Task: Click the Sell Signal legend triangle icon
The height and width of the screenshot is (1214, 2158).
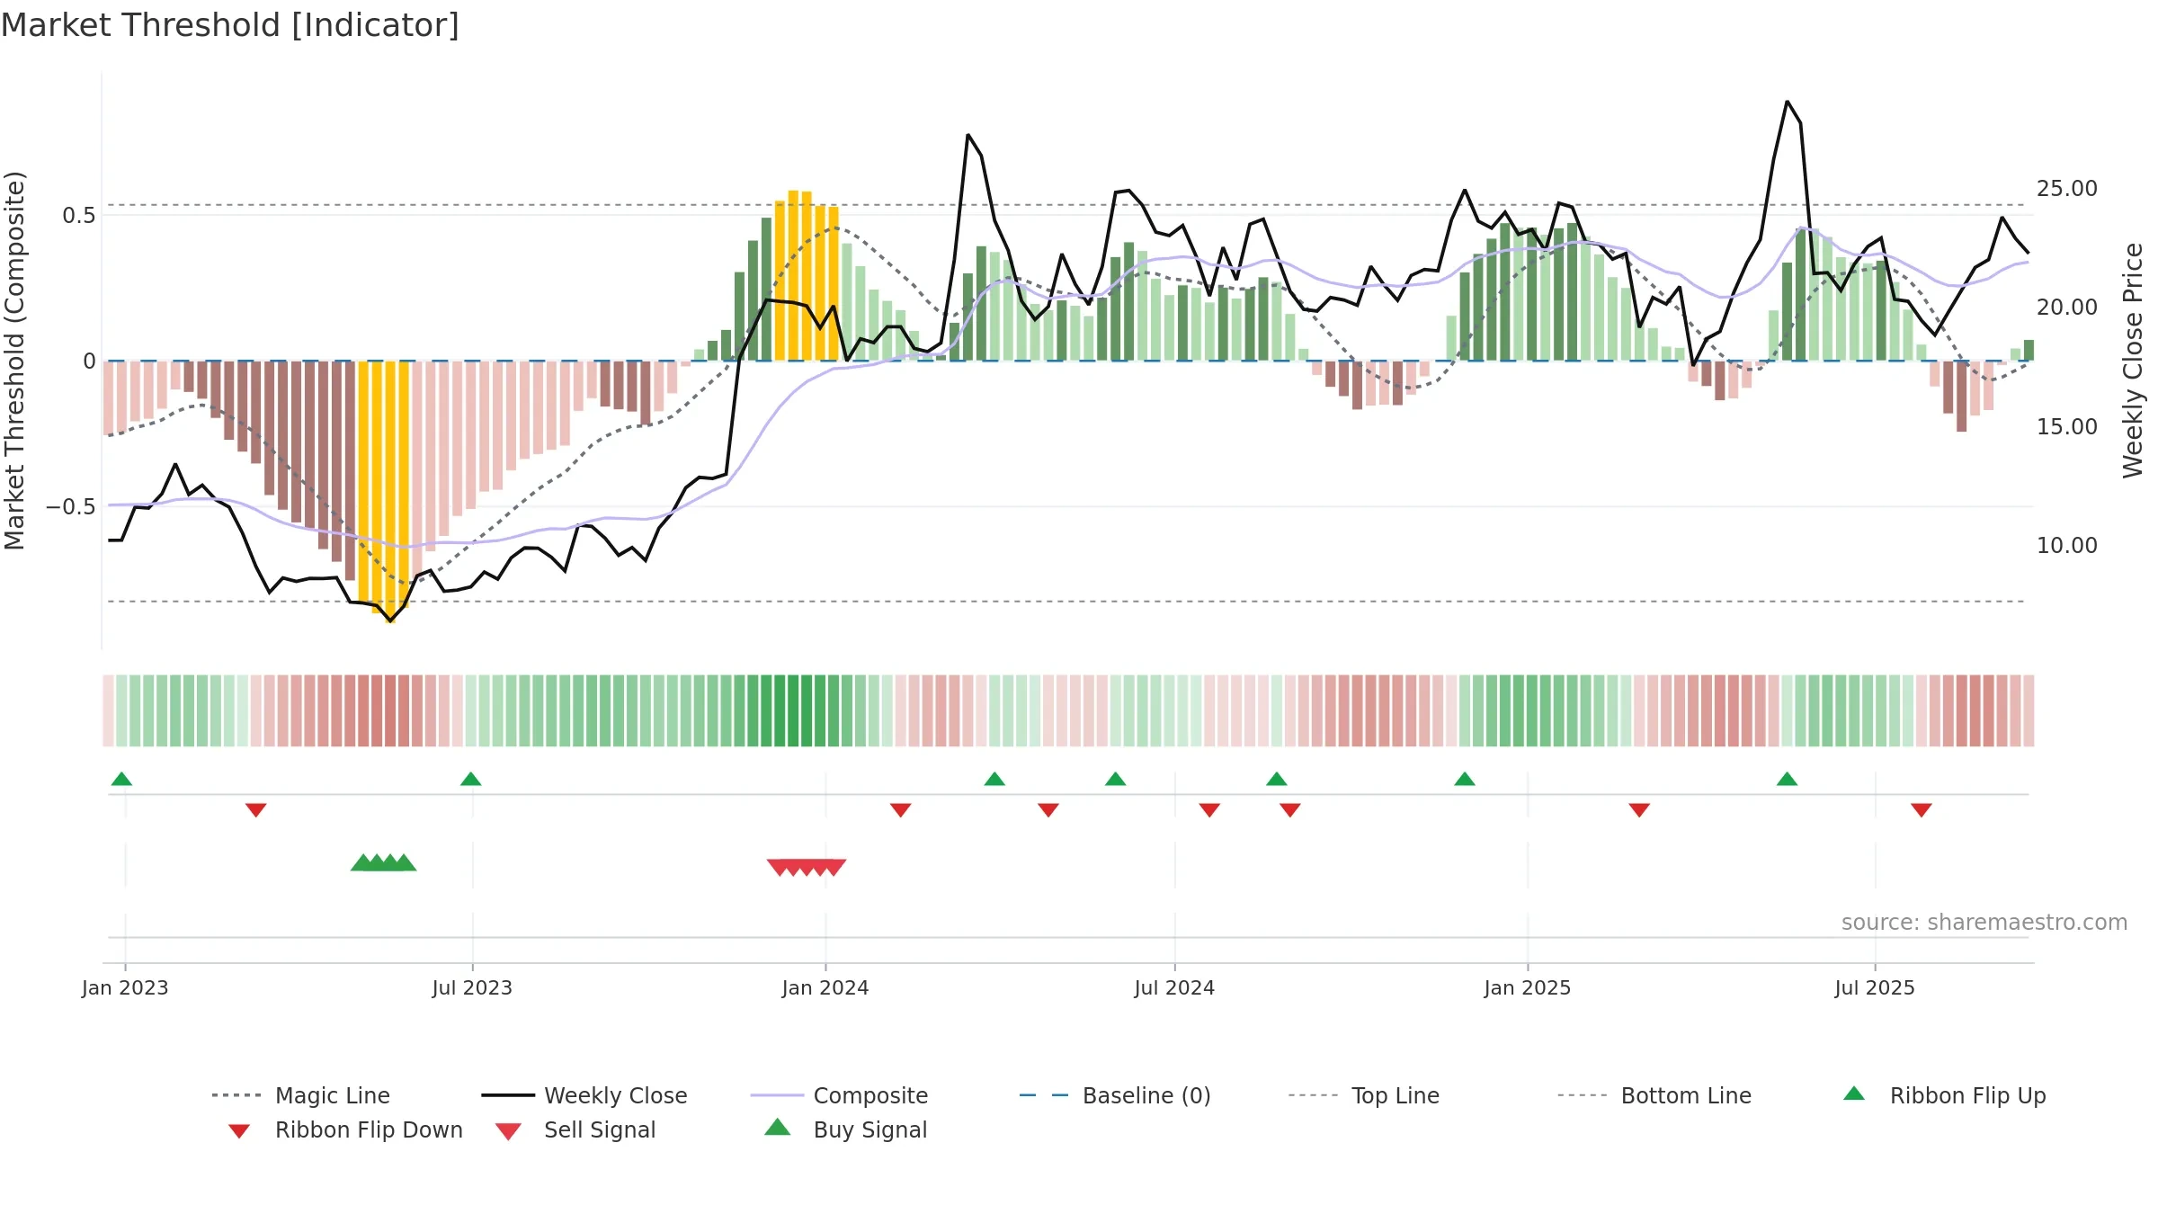Action: (x=508, y=1131)
